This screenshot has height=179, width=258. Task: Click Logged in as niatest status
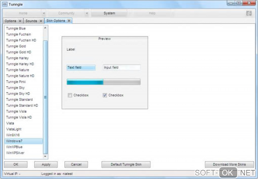click(x=57, y=174)
